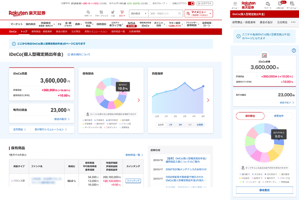Screen dimensions: 299x200
Task: Select 受取シミュレーション in the red iDeCo bar
Action: coord(96,31)
